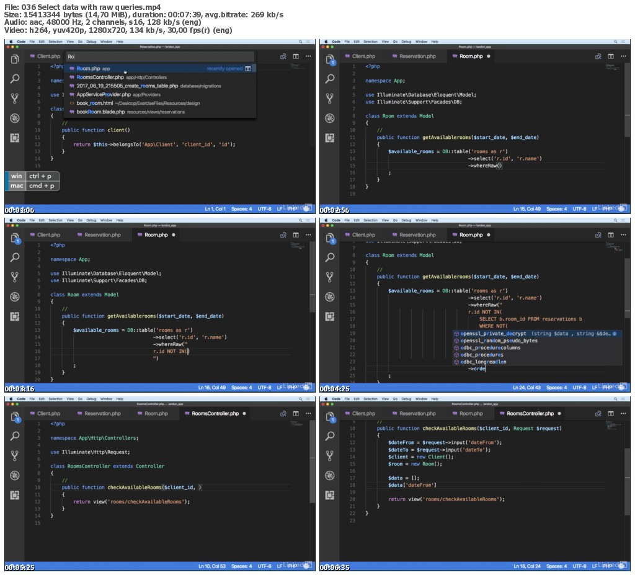Open Debug icon in the 00:03:16 frame

coord(15,296)
